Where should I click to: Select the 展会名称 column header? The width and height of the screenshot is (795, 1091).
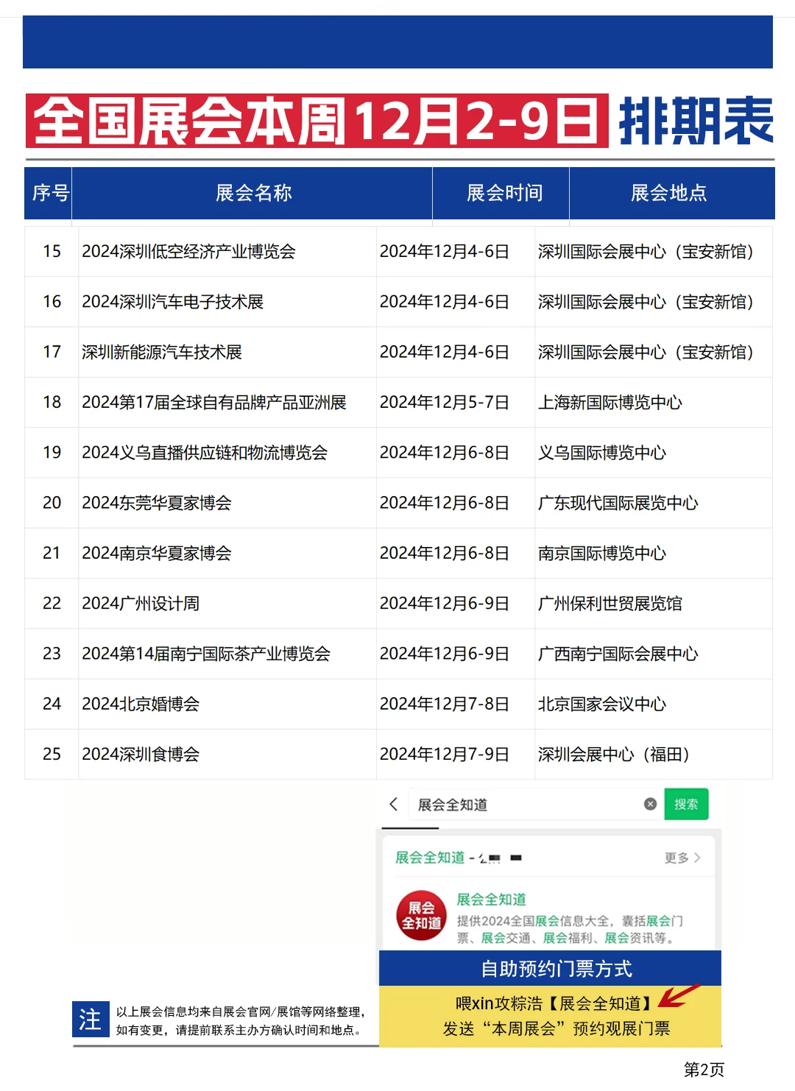click(256, 194)
